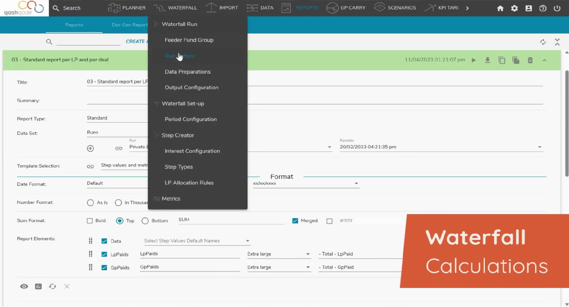This screenshot has width=569, height=307.
Task: Click the copy icon in report header
Action: click(x=501, y=60)
